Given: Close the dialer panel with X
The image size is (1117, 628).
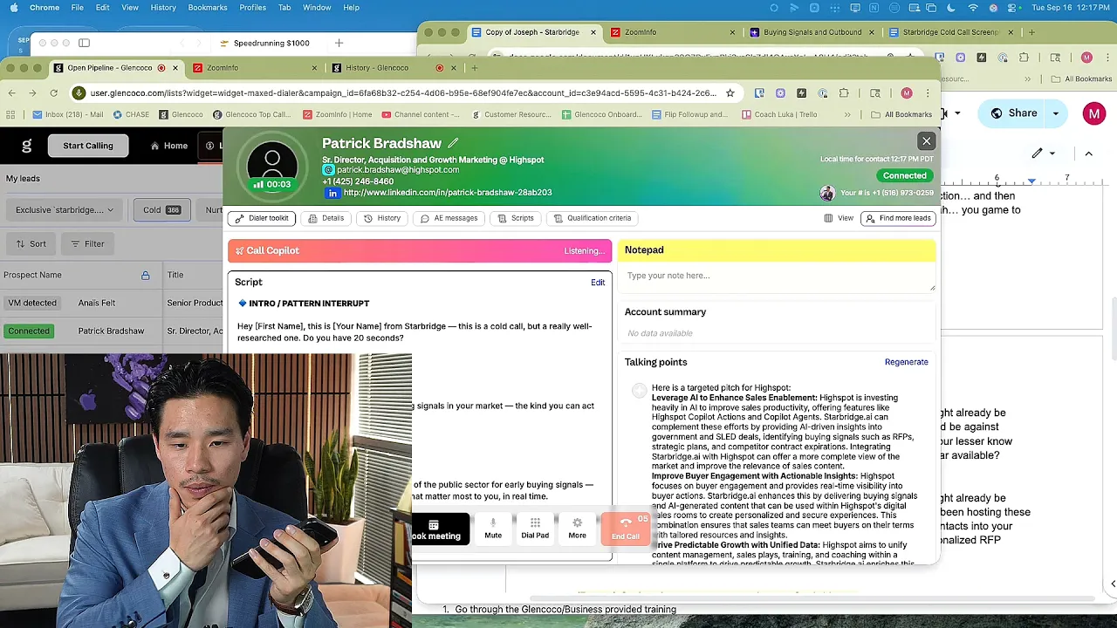Looking at the screenshot, I should coord(927,140).
